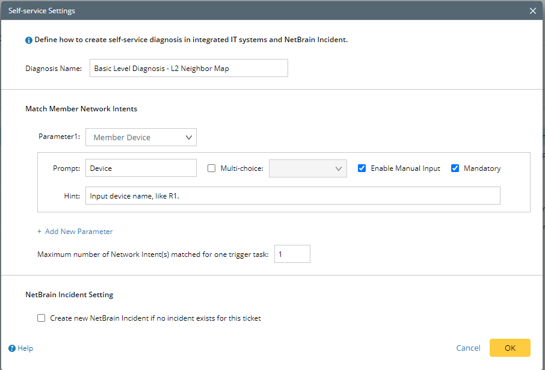Screen dimensions: 545x370
Task: Click the Help question mark icon
Action: point(12,348)
